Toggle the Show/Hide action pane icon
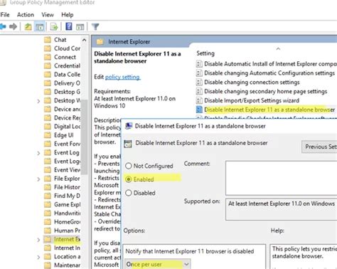Image resolution: width=337 pixels, height=269 pixels. click(x=80, y=27)
